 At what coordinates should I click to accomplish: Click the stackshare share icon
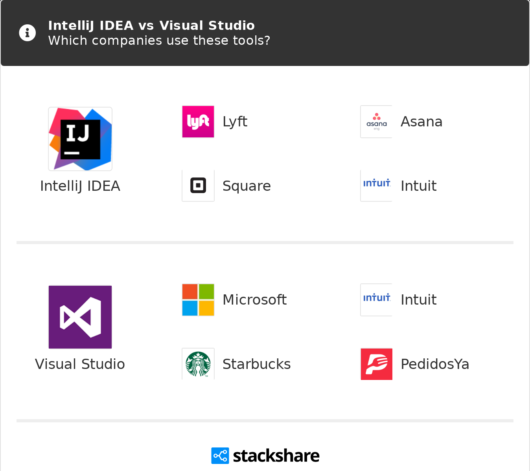coord(220,456)
